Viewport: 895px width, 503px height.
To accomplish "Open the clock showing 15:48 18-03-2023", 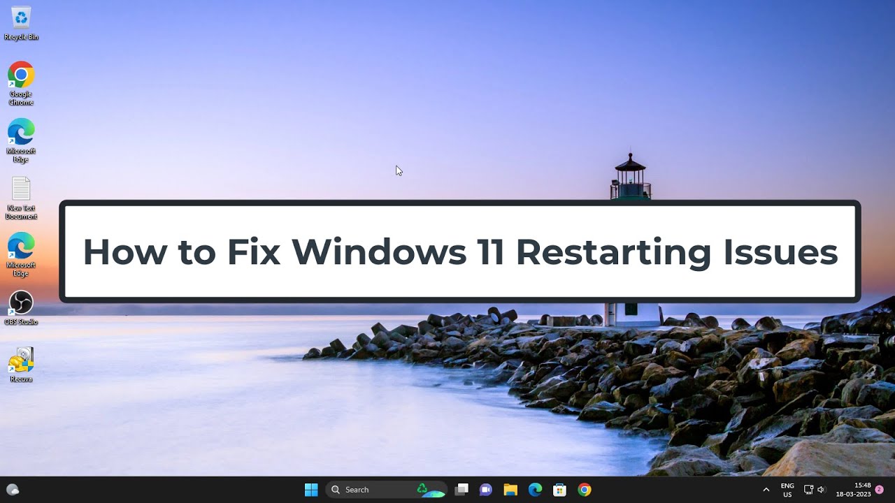I will [854, 490].
